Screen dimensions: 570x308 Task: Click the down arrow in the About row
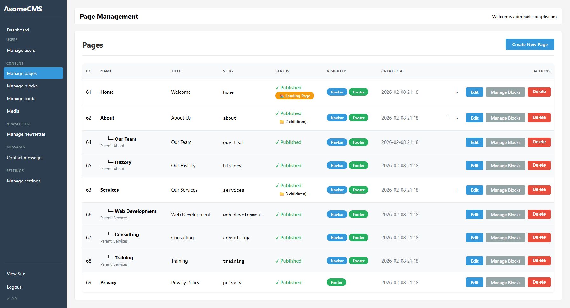click(x=457, y=117)
